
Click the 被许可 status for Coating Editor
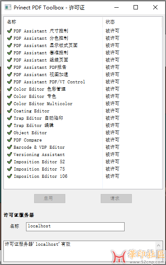pos(112,111)
